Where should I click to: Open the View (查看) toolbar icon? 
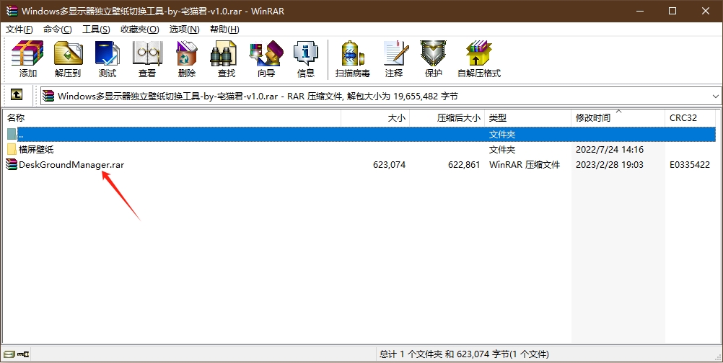tap(147, 59)
